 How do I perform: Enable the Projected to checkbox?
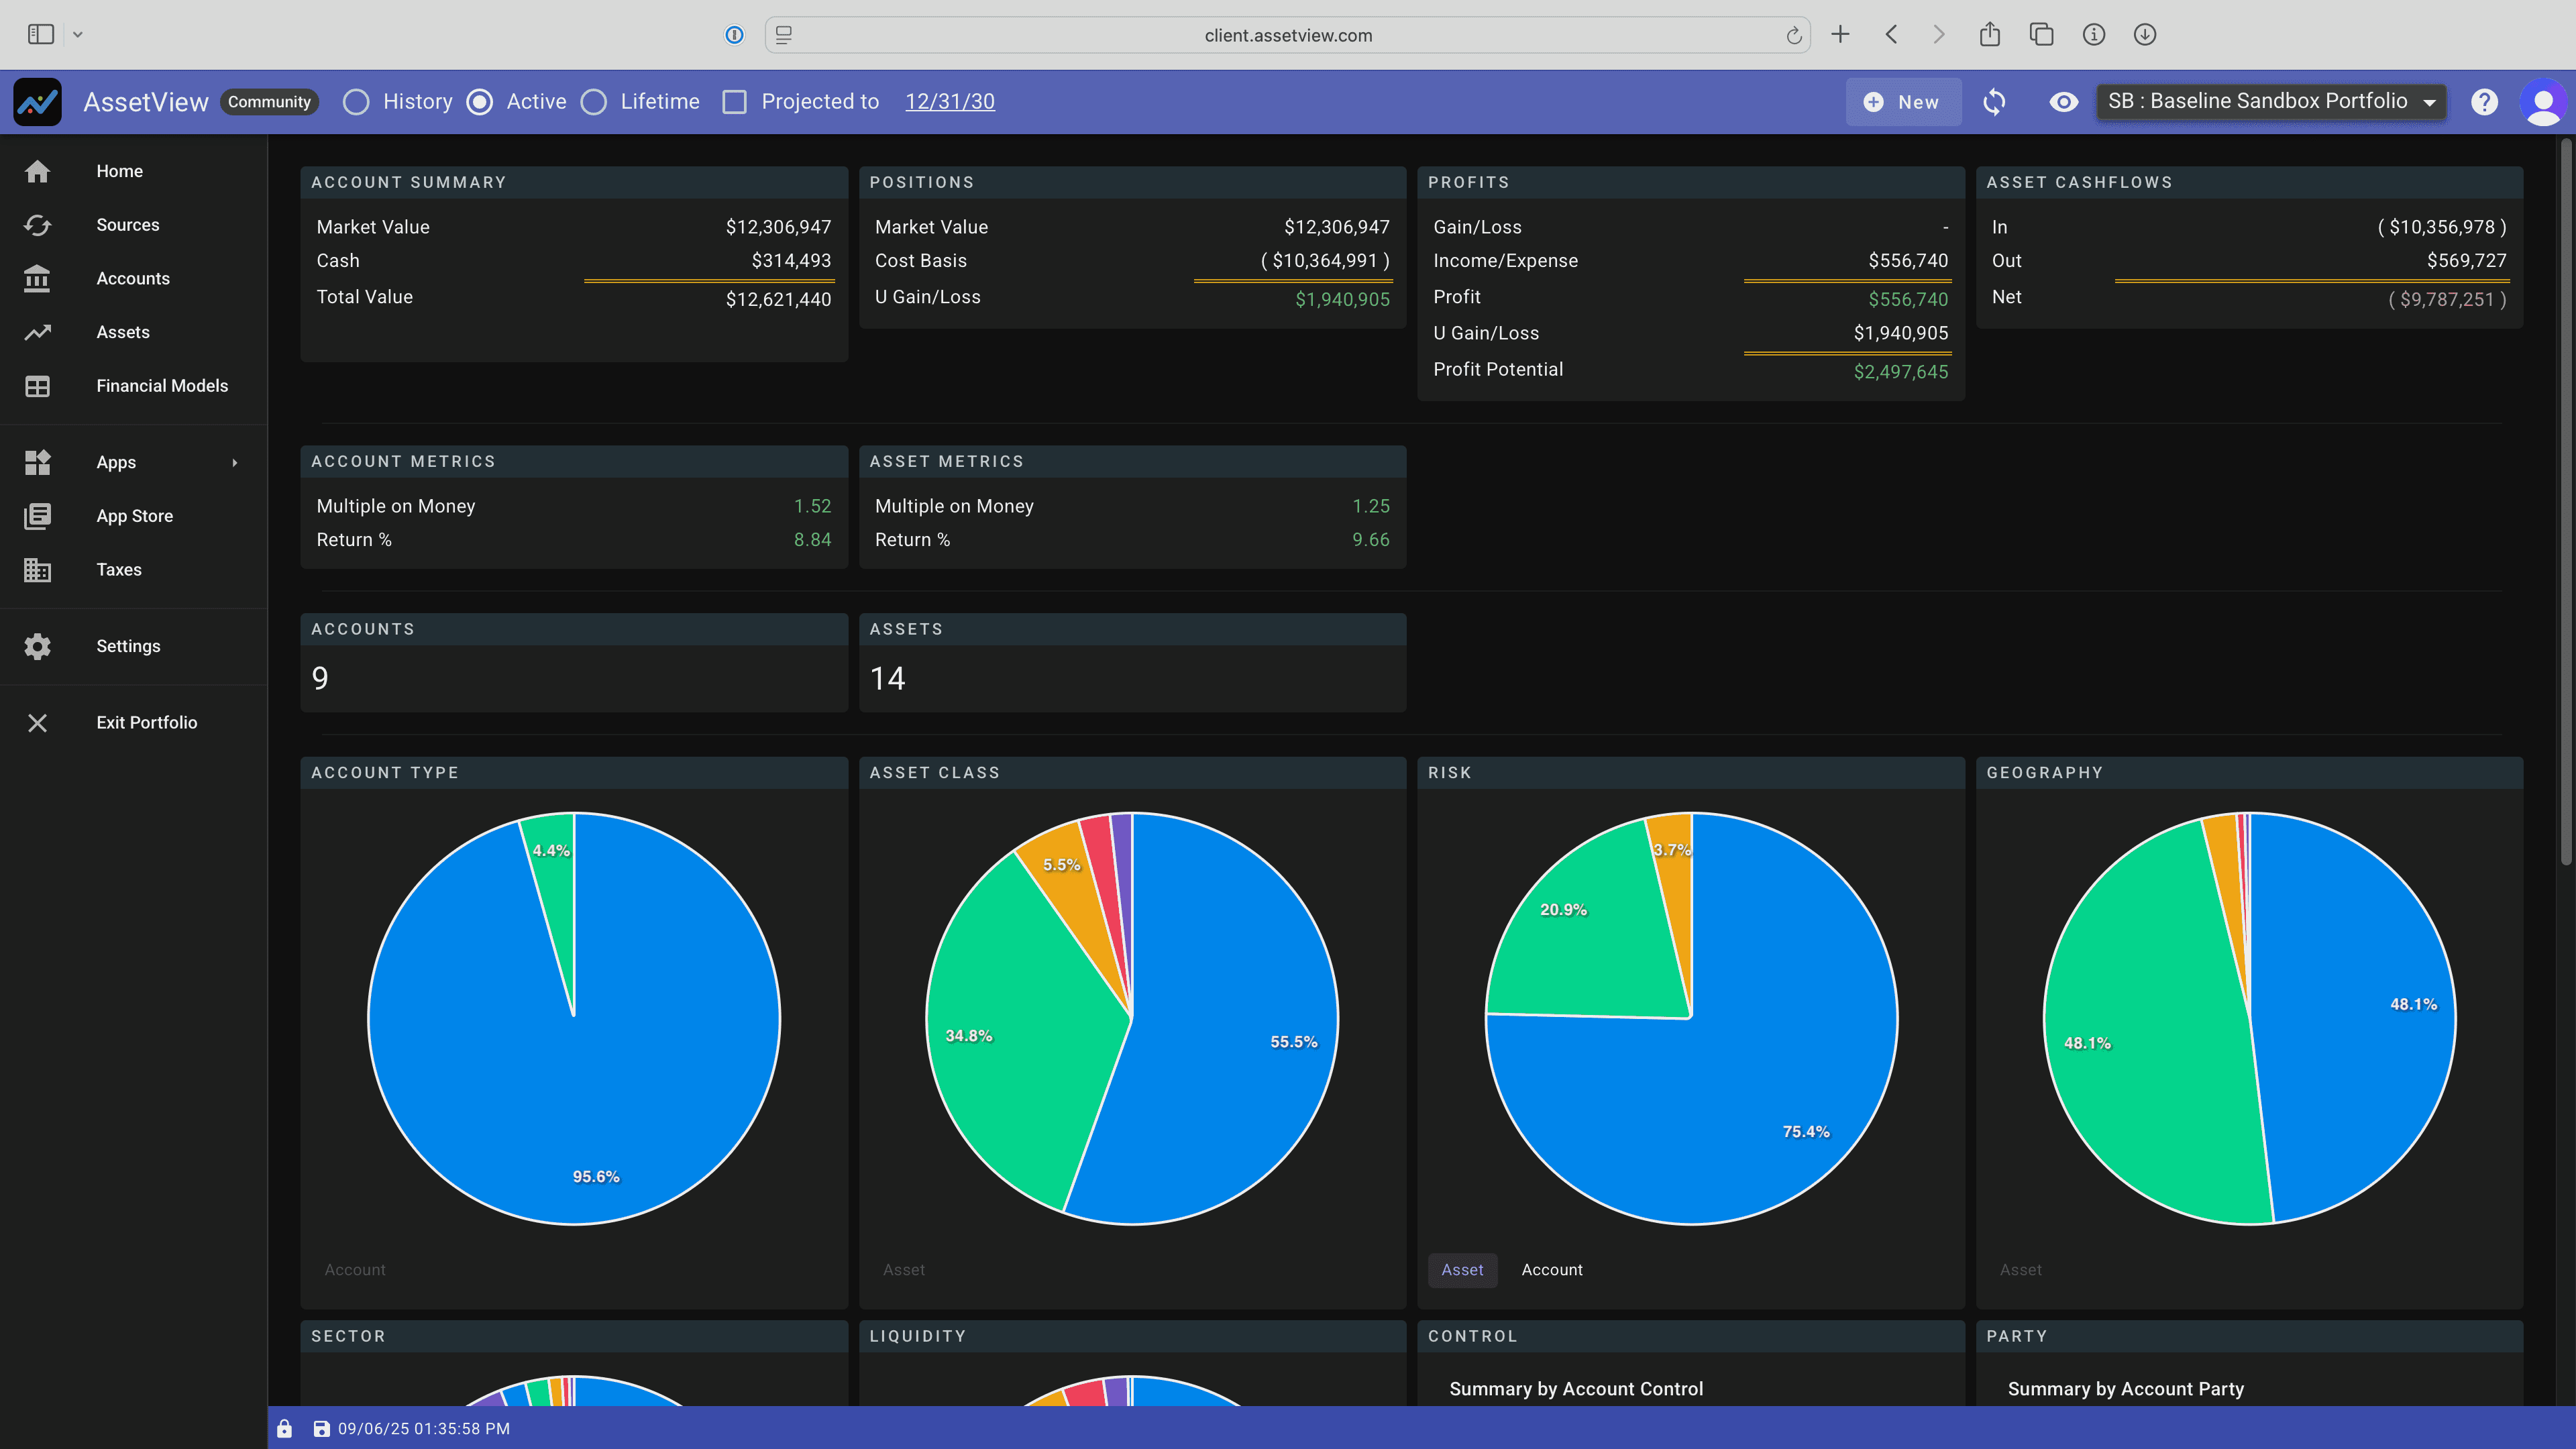735,102
